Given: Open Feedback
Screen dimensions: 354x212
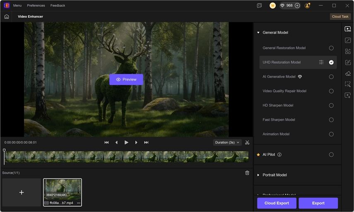Looking at the screenshot, I should [58, 5].
